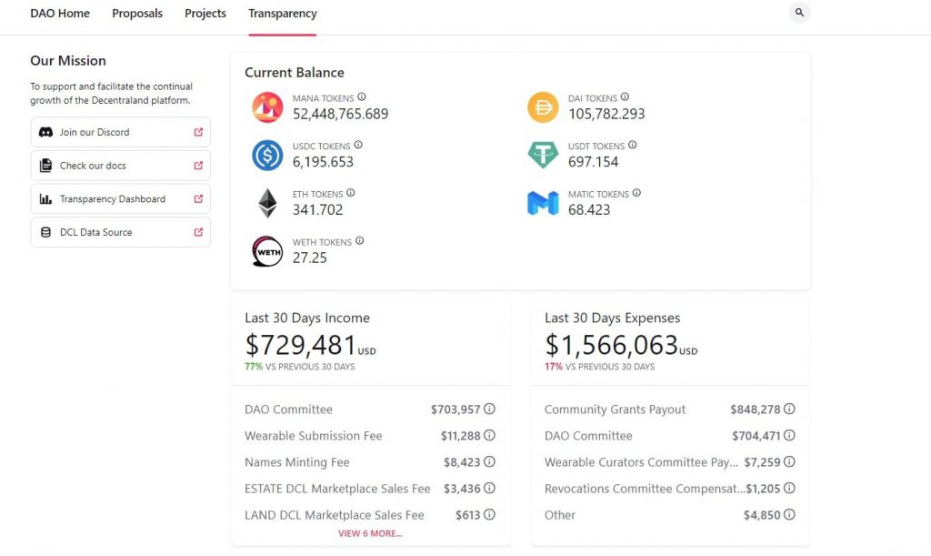Expand VIEW 6 MORE income items
Image resolution: width=931 pixels, height=556 pixels.
tap(371, 533)
